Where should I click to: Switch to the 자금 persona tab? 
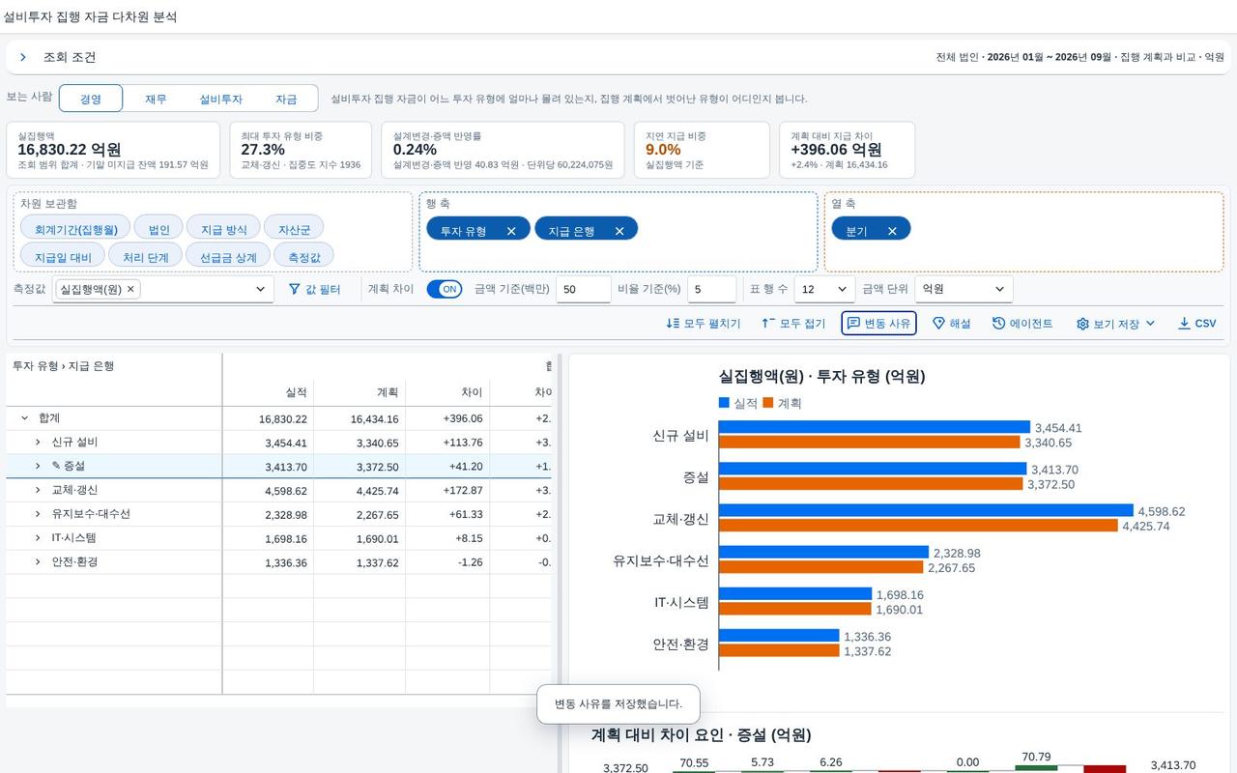click(x=286, y=99)
